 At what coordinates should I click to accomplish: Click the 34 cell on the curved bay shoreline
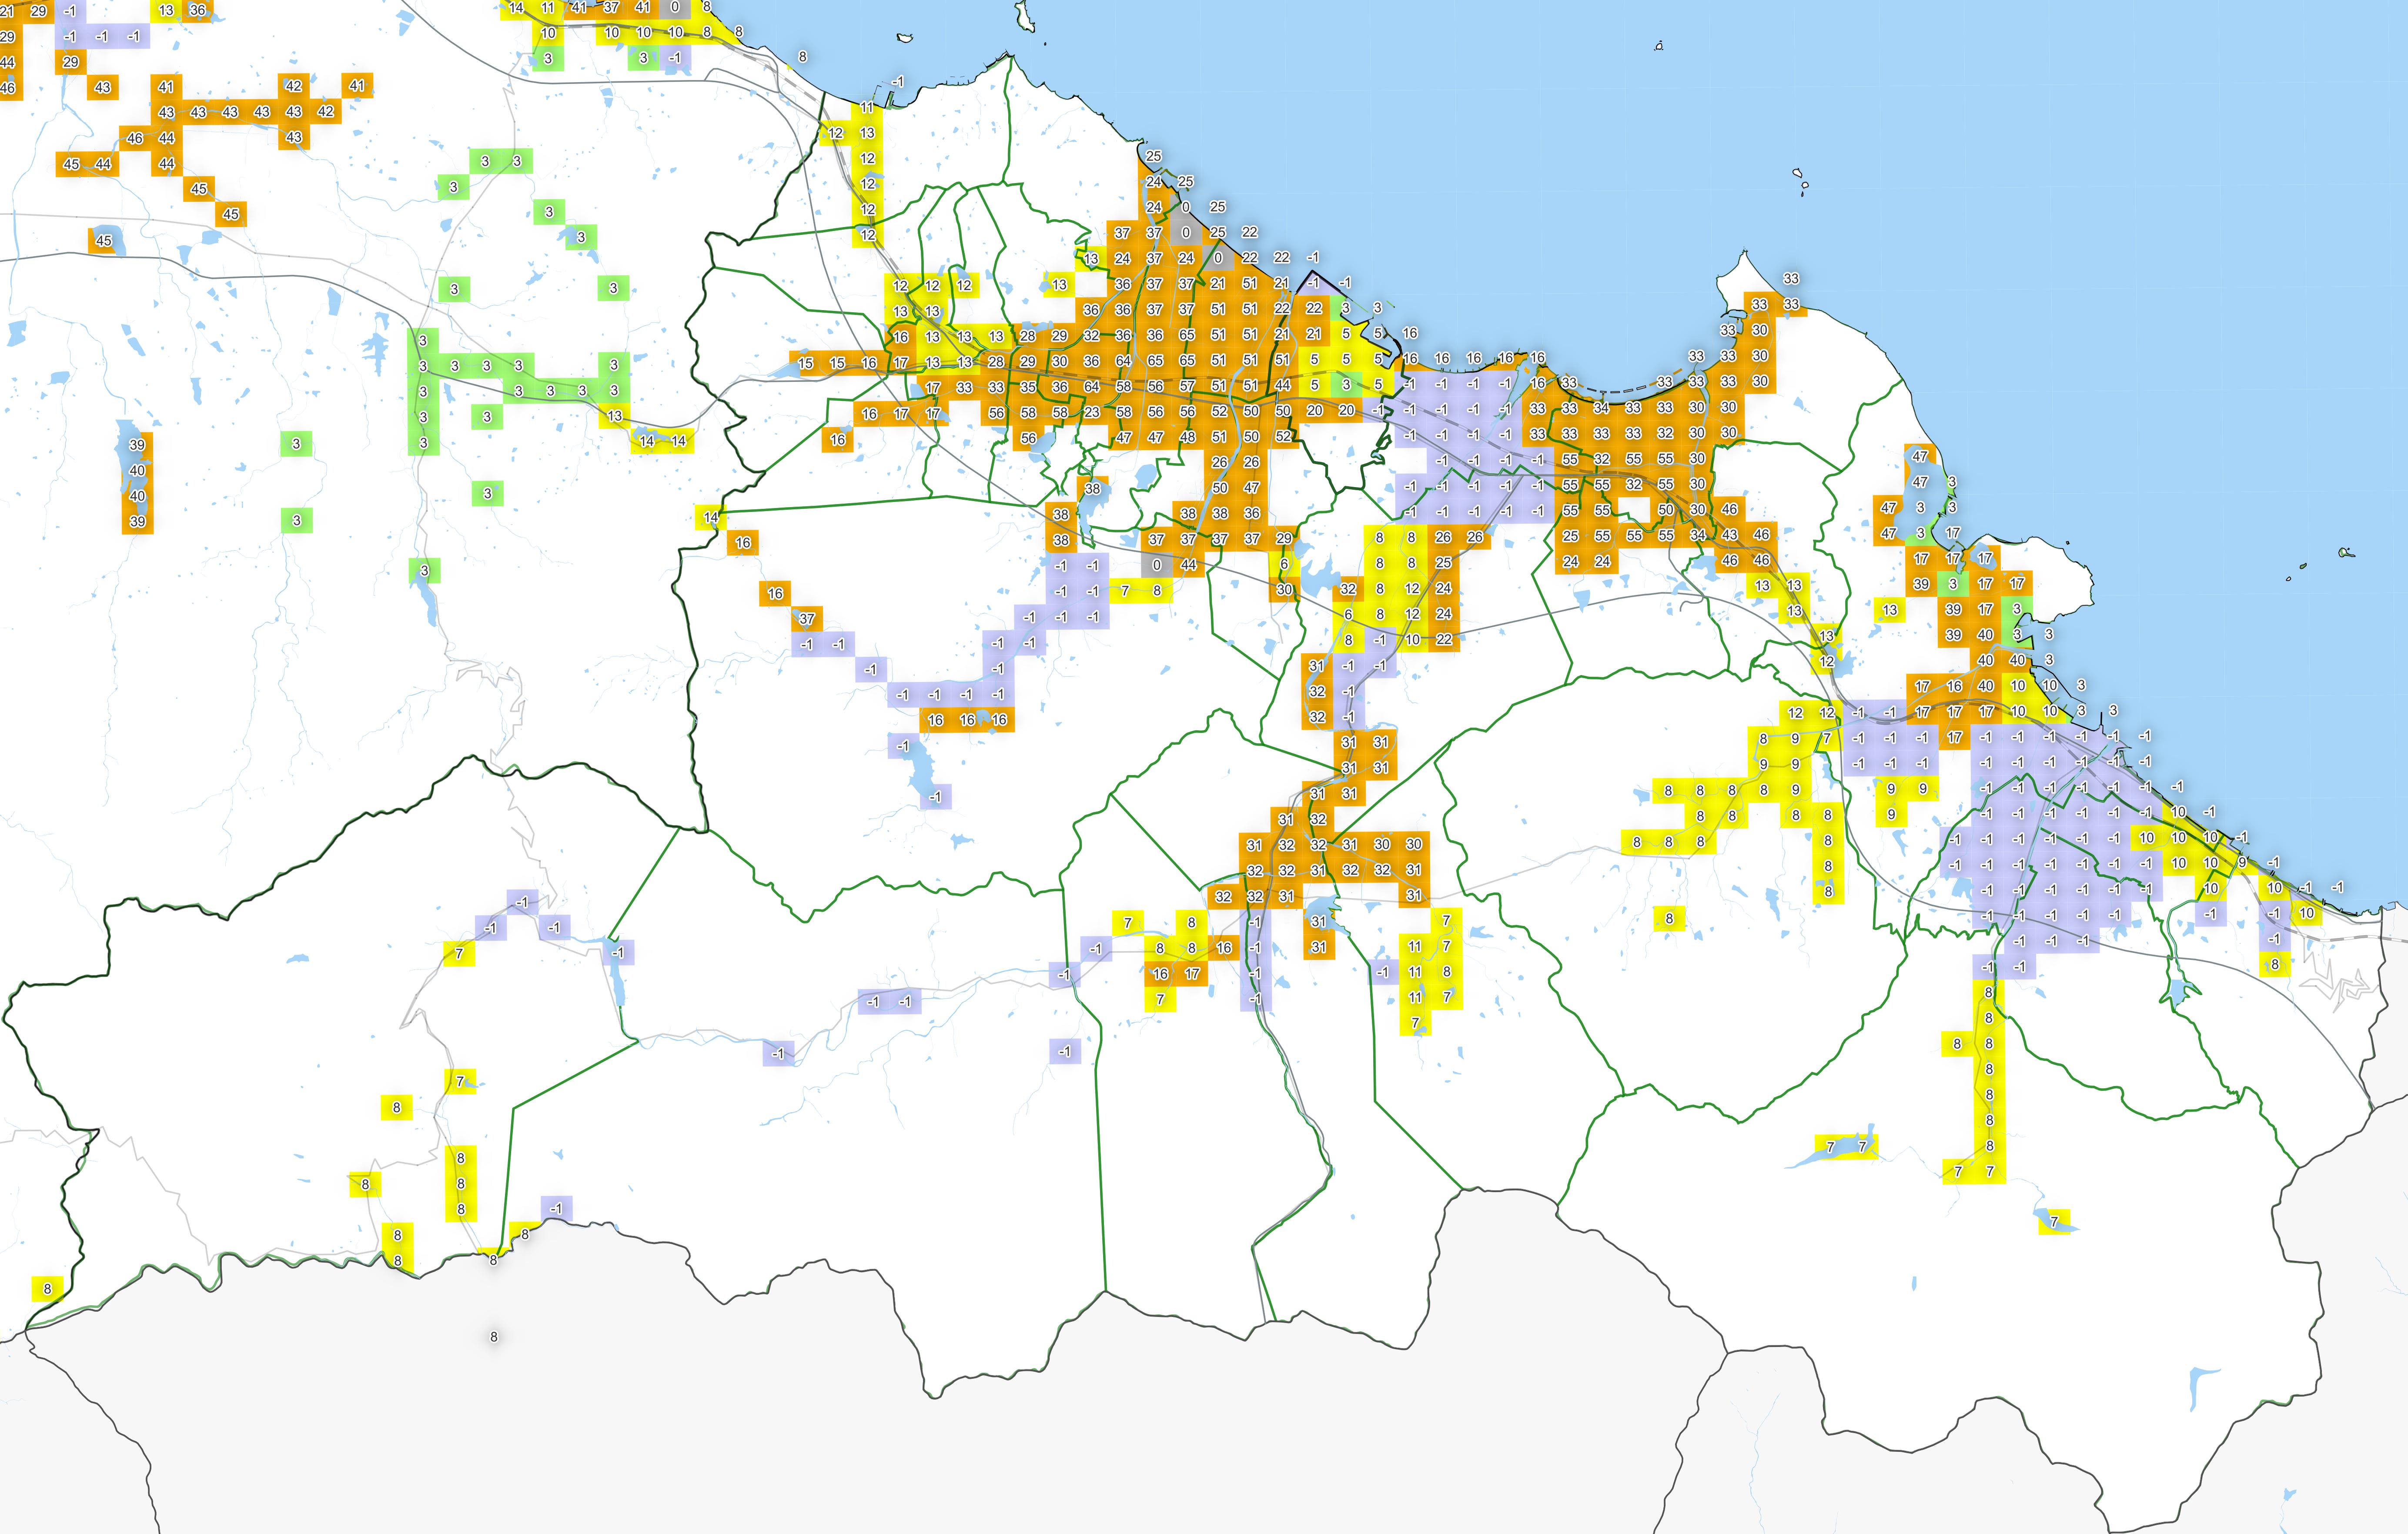click(x=1601, y=408)
